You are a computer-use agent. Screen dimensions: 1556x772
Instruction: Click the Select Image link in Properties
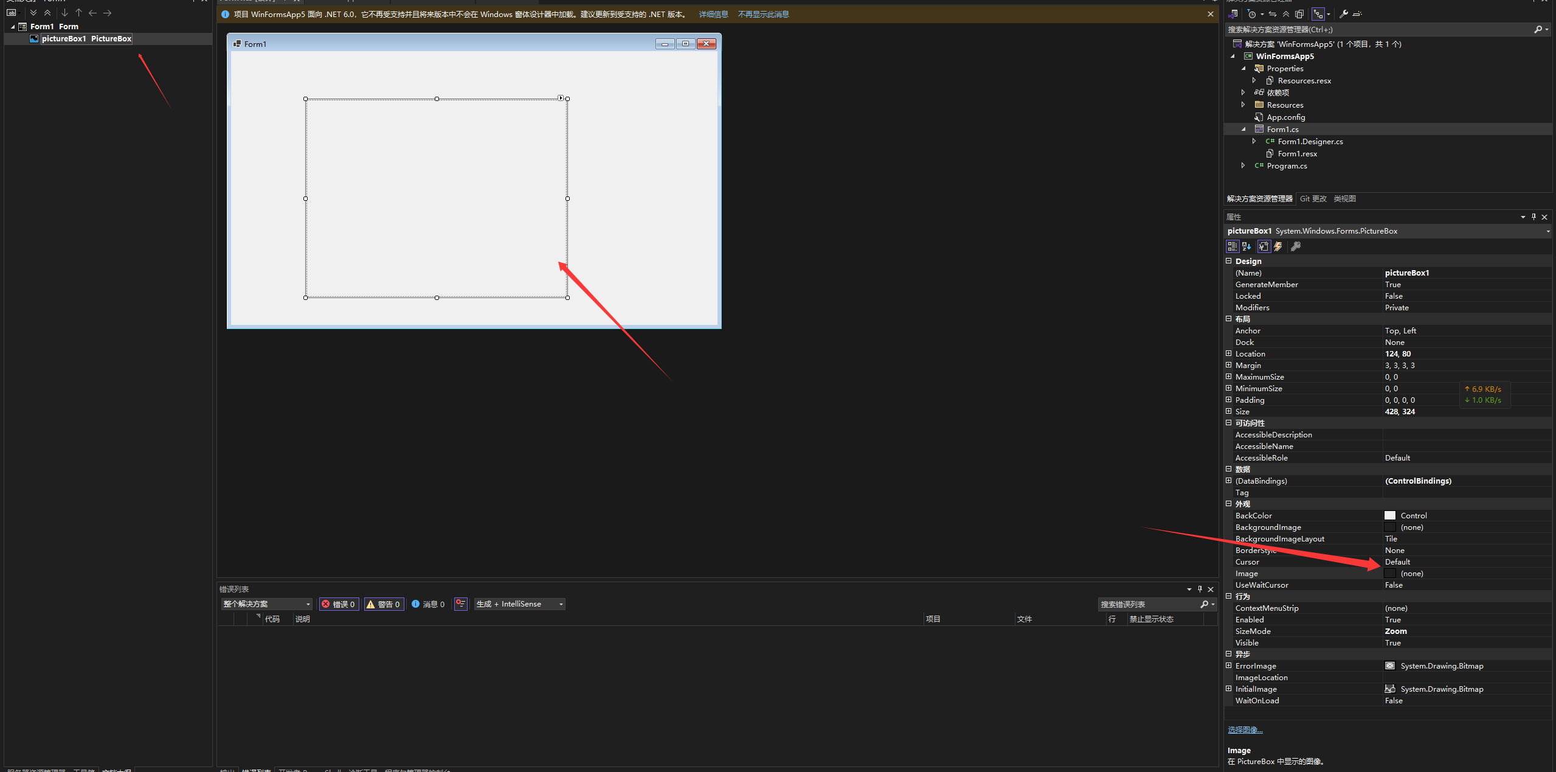tap(1245, 729)
